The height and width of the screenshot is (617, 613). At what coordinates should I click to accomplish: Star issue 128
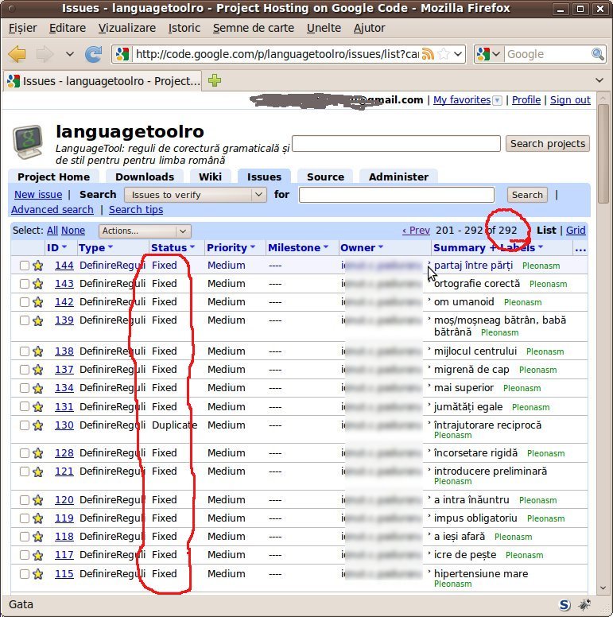(x=38, y=453)
